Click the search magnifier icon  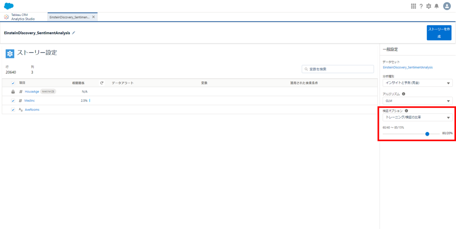click(x=306, y=69)
